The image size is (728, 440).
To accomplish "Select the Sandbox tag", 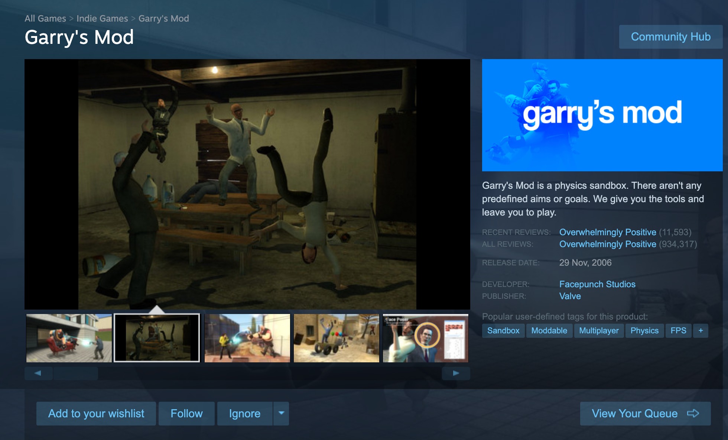I will (503, 330).
